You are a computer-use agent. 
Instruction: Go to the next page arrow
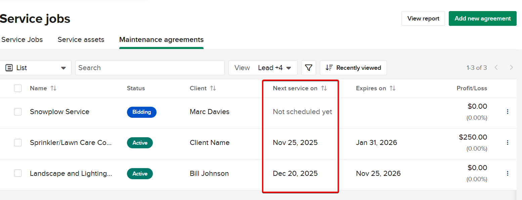point(511,68)
